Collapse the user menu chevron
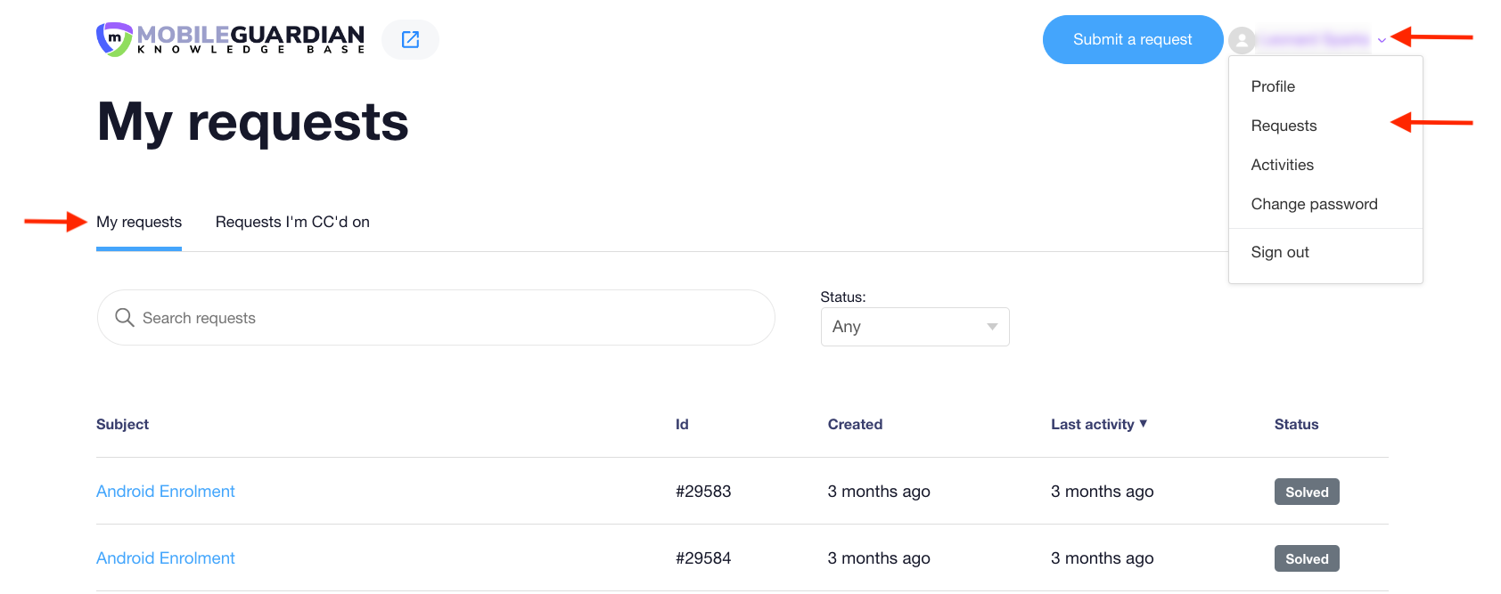 click(1382, 40)
